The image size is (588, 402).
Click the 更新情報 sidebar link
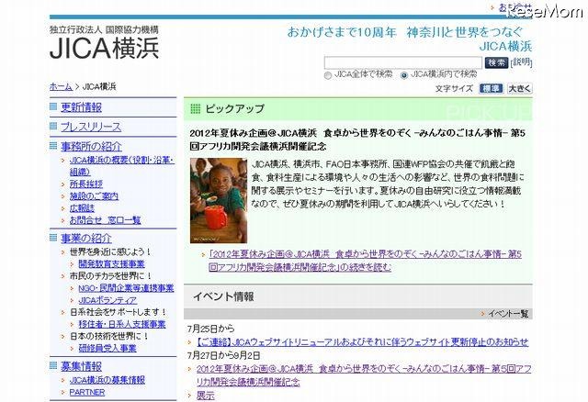(x=81, y=107)
